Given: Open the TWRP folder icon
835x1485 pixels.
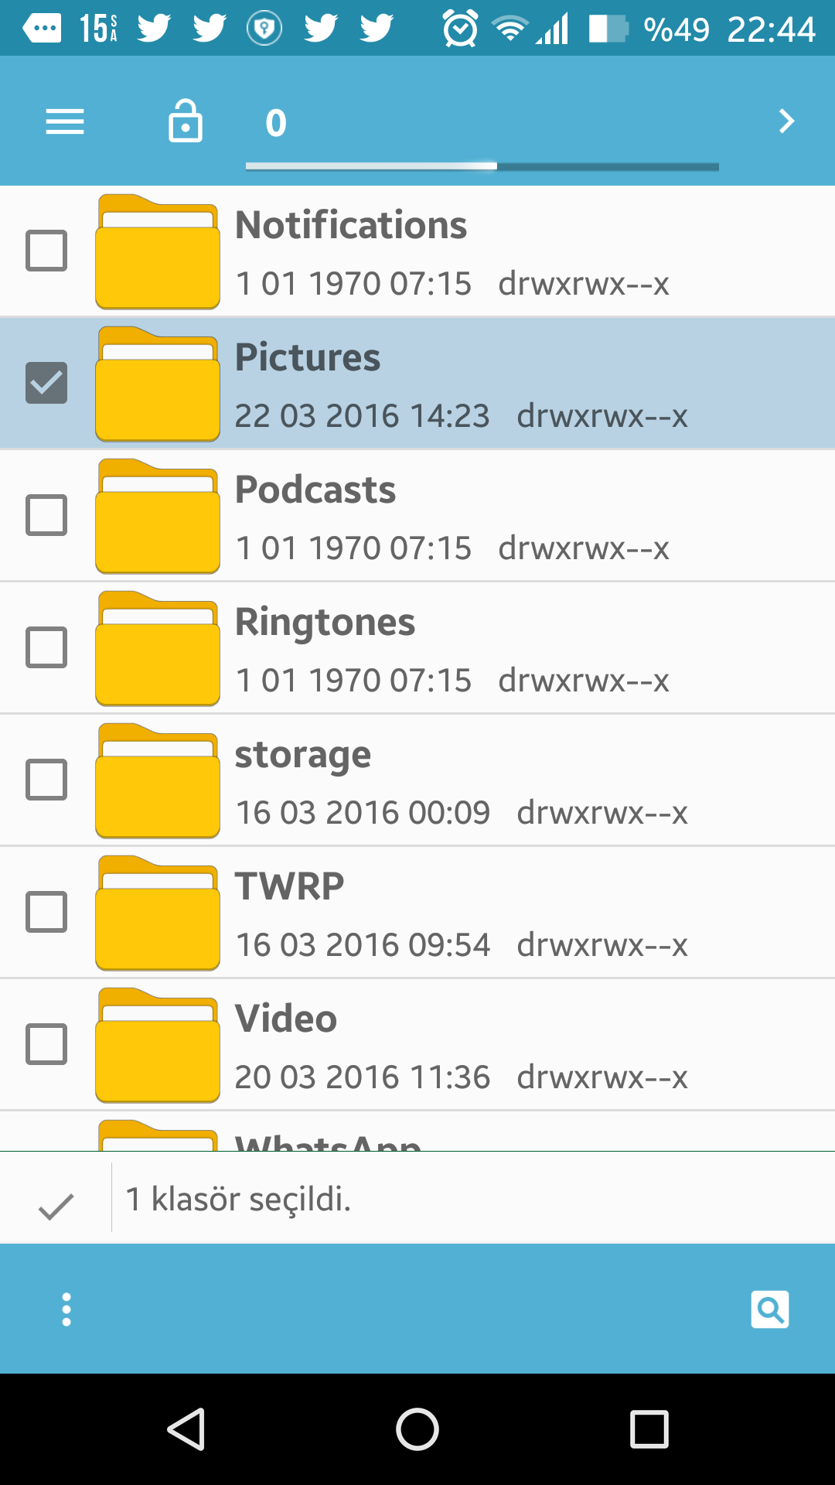Looking at the screenshot, I should [x=158, y=913].
